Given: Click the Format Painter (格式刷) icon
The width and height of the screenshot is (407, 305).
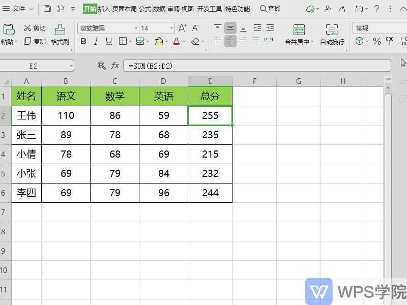Looking at the screenshot, I should tap(60, 29).
